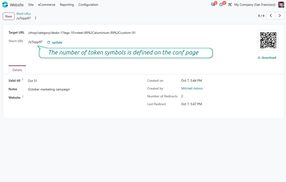Edit the Notes field October marketing campaign
286x182 pixels.
tap(49, 89)
